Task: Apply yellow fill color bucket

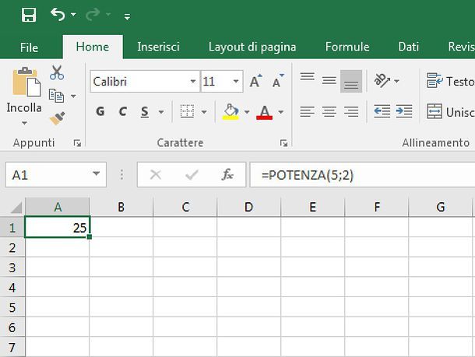Action: click(x=230, y=112)
